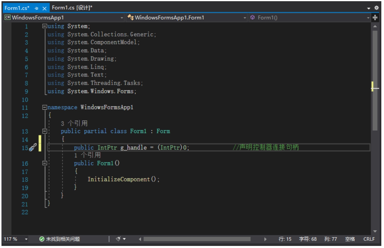Click the vertical scrollbar up arrow
This screenshot has width=384, height=248.
tap(375, 26)
